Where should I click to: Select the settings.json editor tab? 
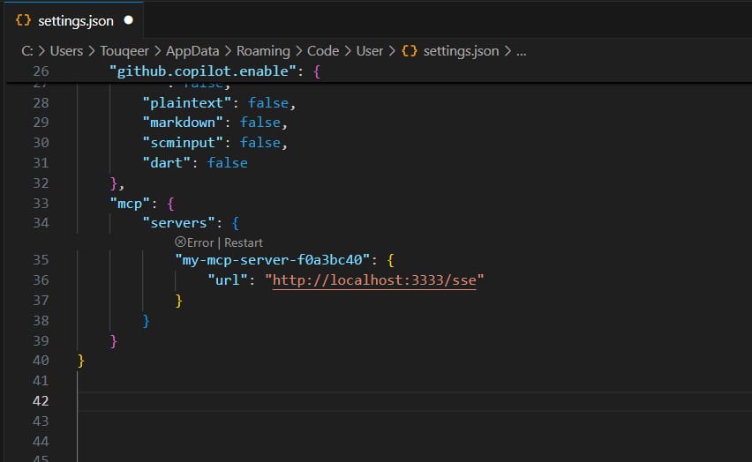click(x=74, y=20)
